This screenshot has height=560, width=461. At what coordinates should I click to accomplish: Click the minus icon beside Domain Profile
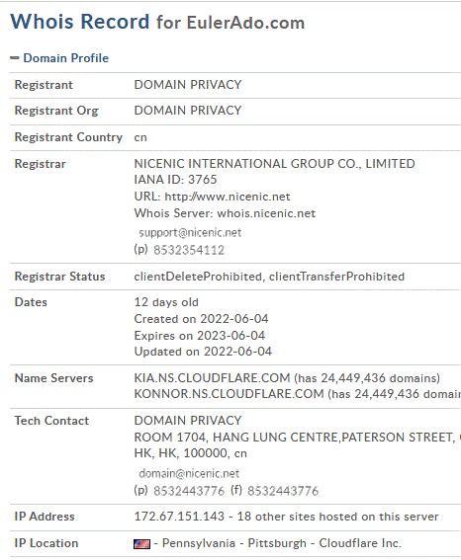coord(15,57)
